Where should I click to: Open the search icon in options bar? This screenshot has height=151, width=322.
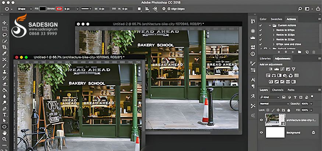point(300,9)
